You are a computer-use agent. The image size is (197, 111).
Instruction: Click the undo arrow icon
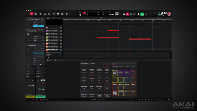(x=158, y=18)
